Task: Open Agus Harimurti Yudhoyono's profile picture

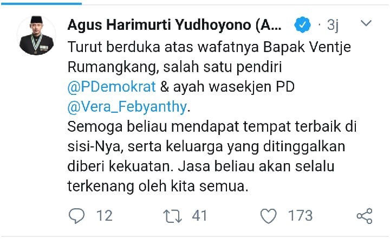Action: 36,35
